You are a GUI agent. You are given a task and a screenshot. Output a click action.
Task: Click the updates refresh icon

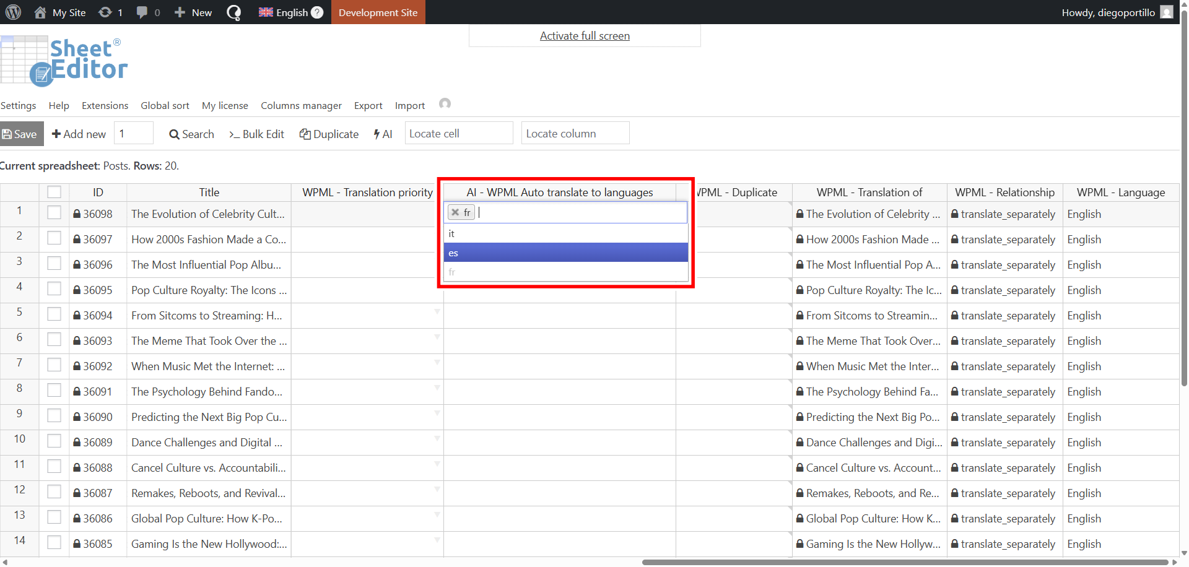[105, 12]
